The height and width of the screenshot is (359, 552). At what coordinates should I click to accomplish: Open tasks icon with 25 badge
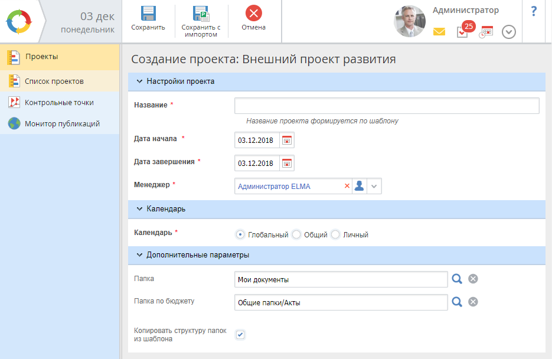[x=463, y=32]
